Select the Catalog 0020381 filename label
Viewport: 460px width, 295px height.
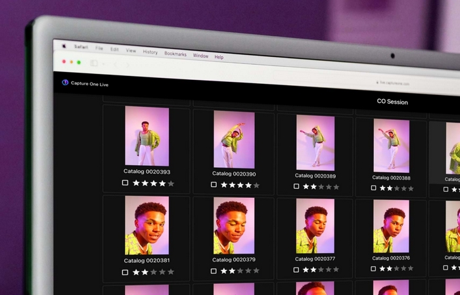(x=147, y=260)
